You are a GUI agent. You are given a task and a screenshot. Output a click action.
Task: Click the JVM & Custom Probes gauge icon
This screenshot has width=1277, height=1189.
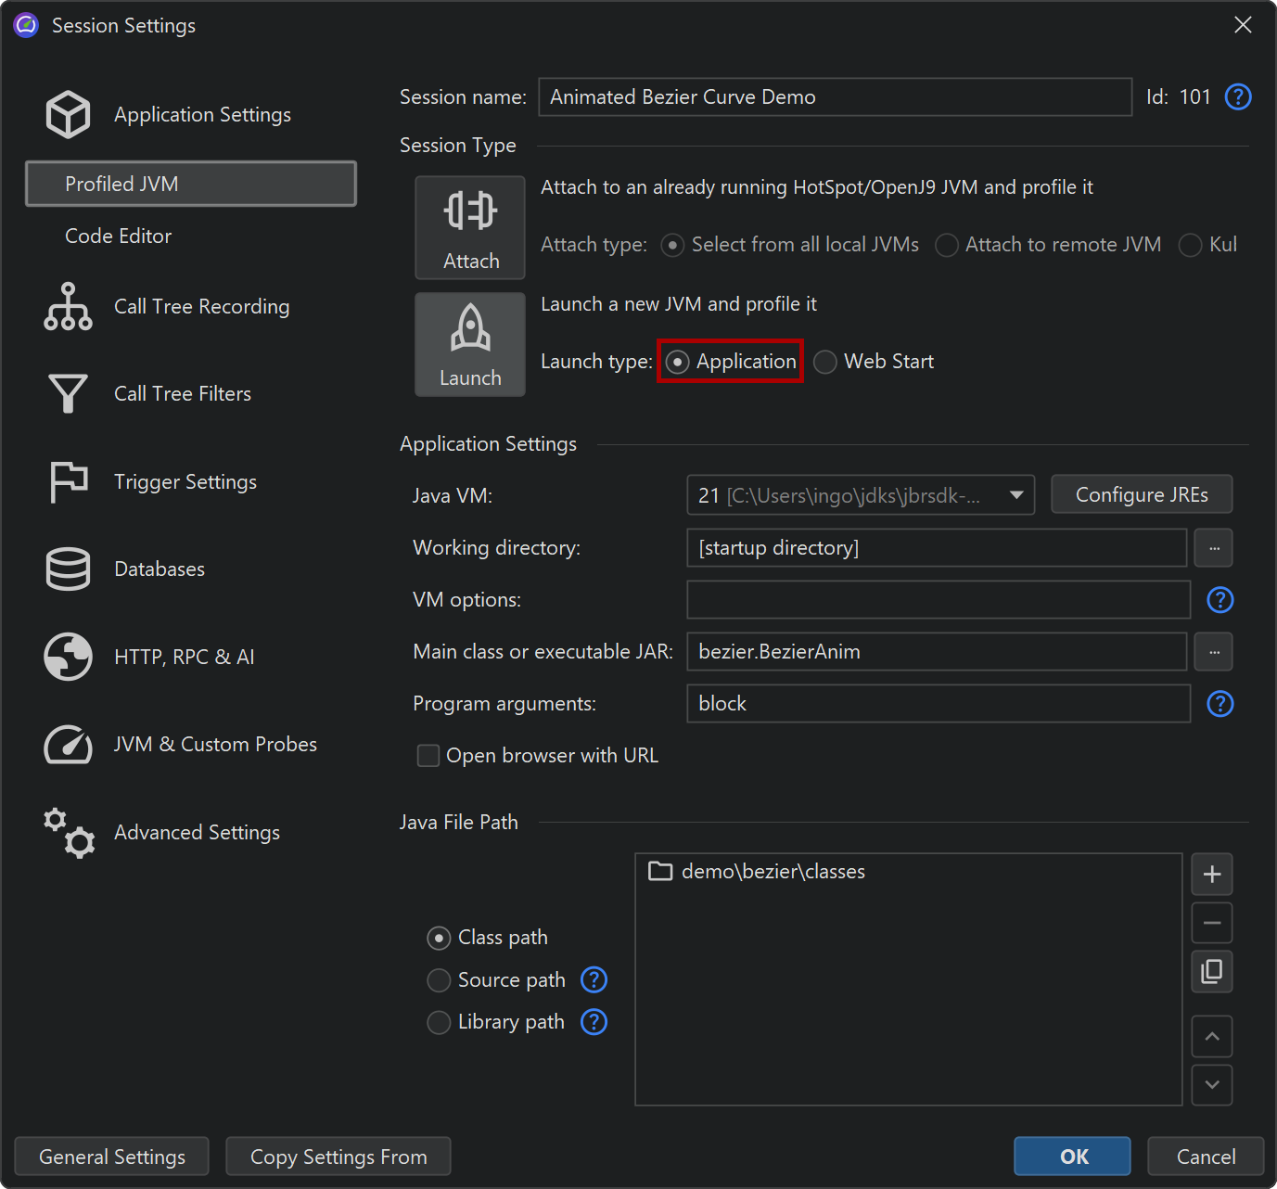[68, 745]
